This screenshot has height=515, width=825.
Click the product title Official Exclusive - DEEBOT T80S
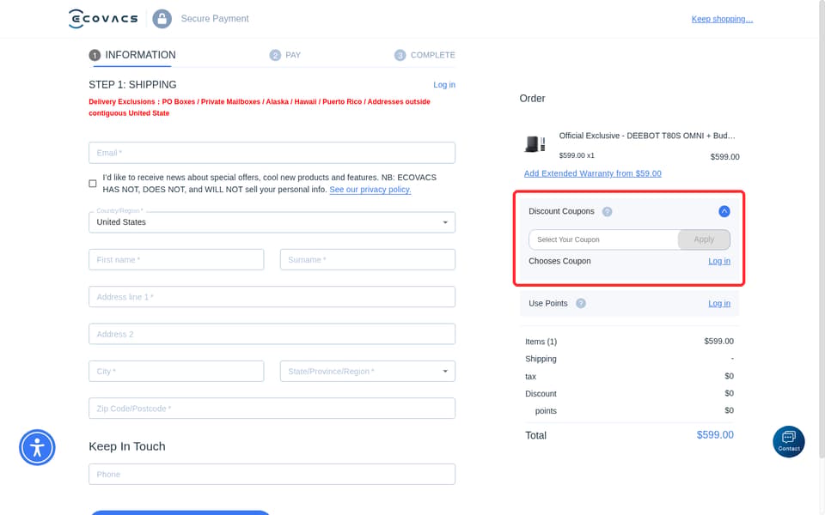[x=647, y=136]
